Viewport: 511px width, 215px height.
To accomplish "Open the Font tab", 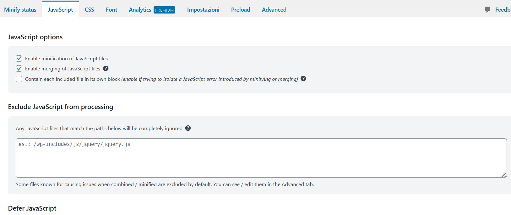I will click(x=111, y=10).
